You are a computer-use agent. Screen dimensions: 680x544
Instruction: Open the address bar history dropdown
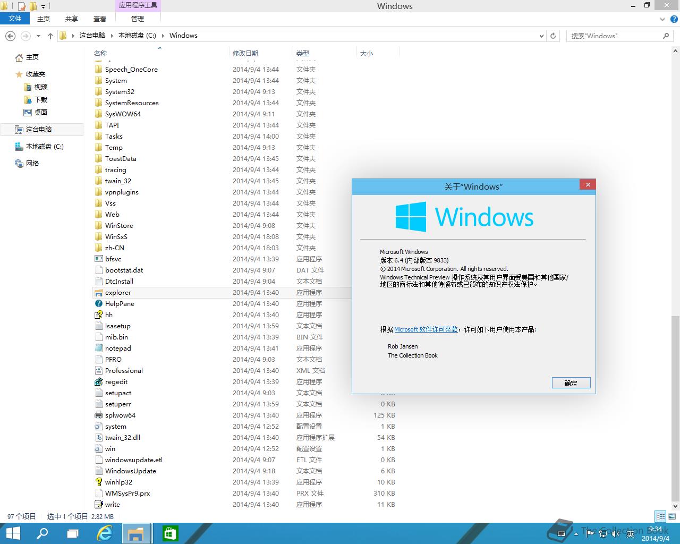pos(541,36)
